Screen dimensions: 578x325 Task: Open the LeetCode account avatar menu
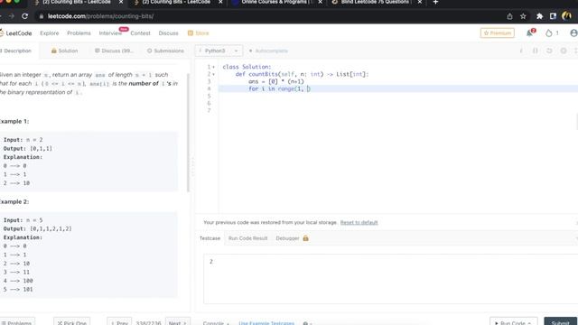tap(574, 33)
